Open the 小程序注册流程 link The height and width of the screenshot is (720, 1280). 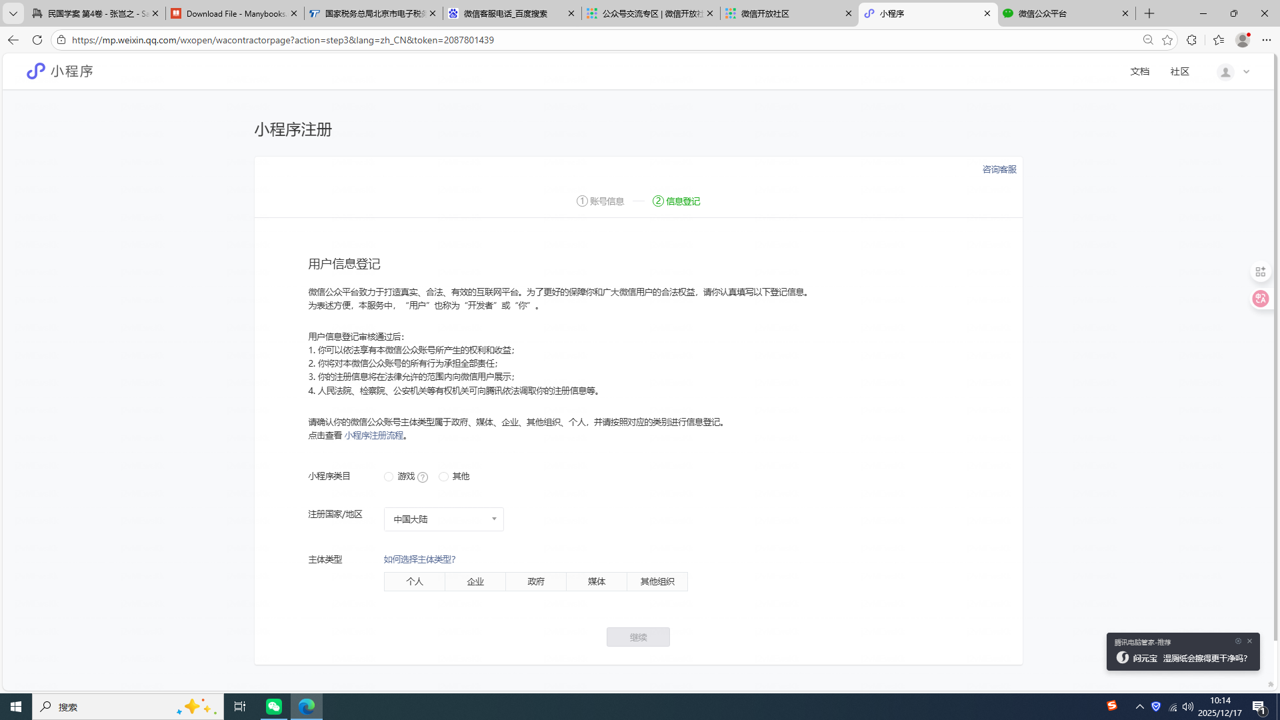coord(374,435)
